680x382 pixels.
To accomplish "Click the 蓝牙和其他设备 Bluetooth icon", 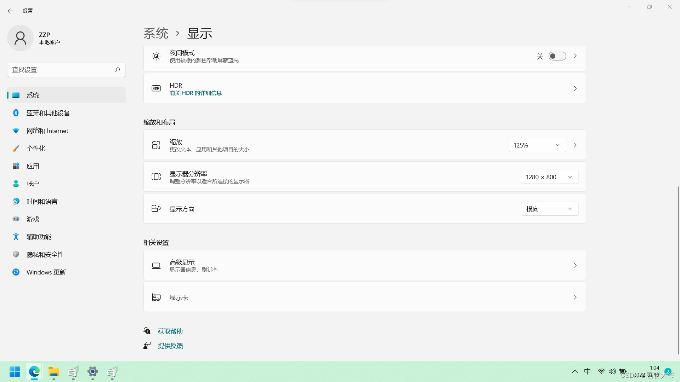I will click(x=16, y=113).
